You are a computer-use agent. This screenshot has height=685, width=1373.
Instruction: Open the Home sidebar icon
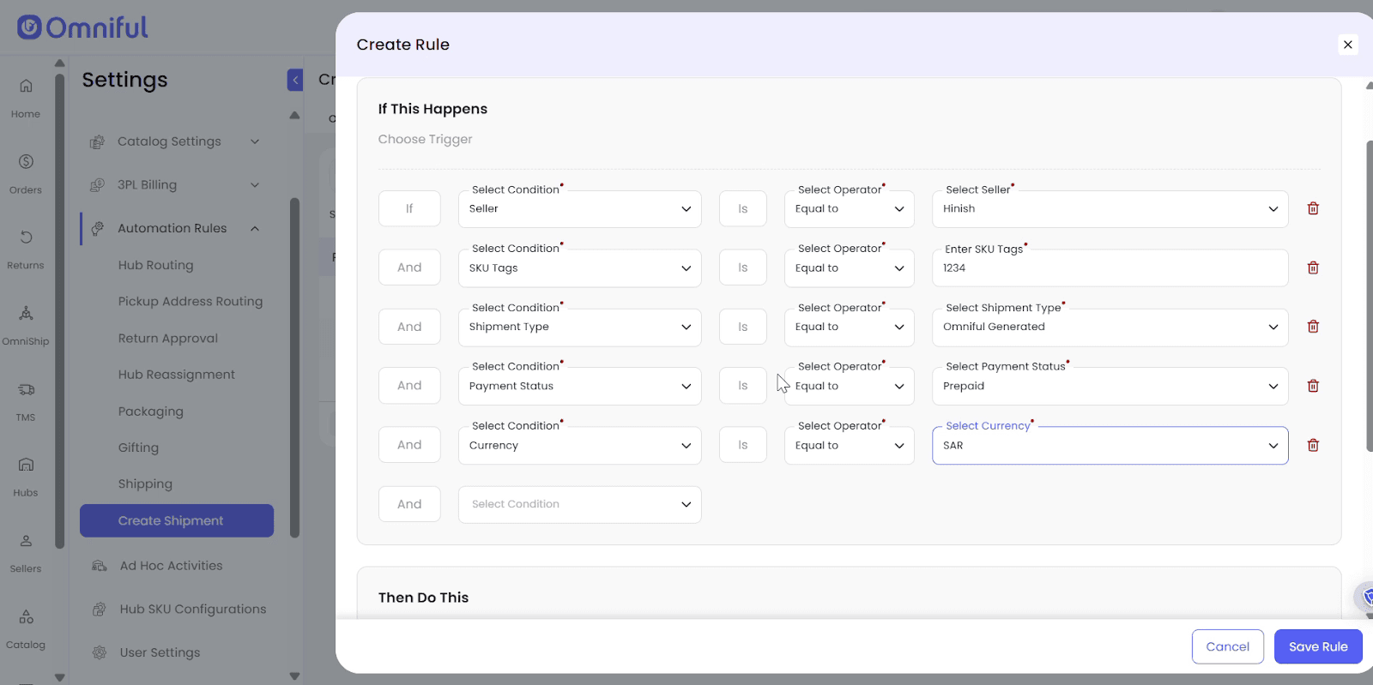[26, 95]
